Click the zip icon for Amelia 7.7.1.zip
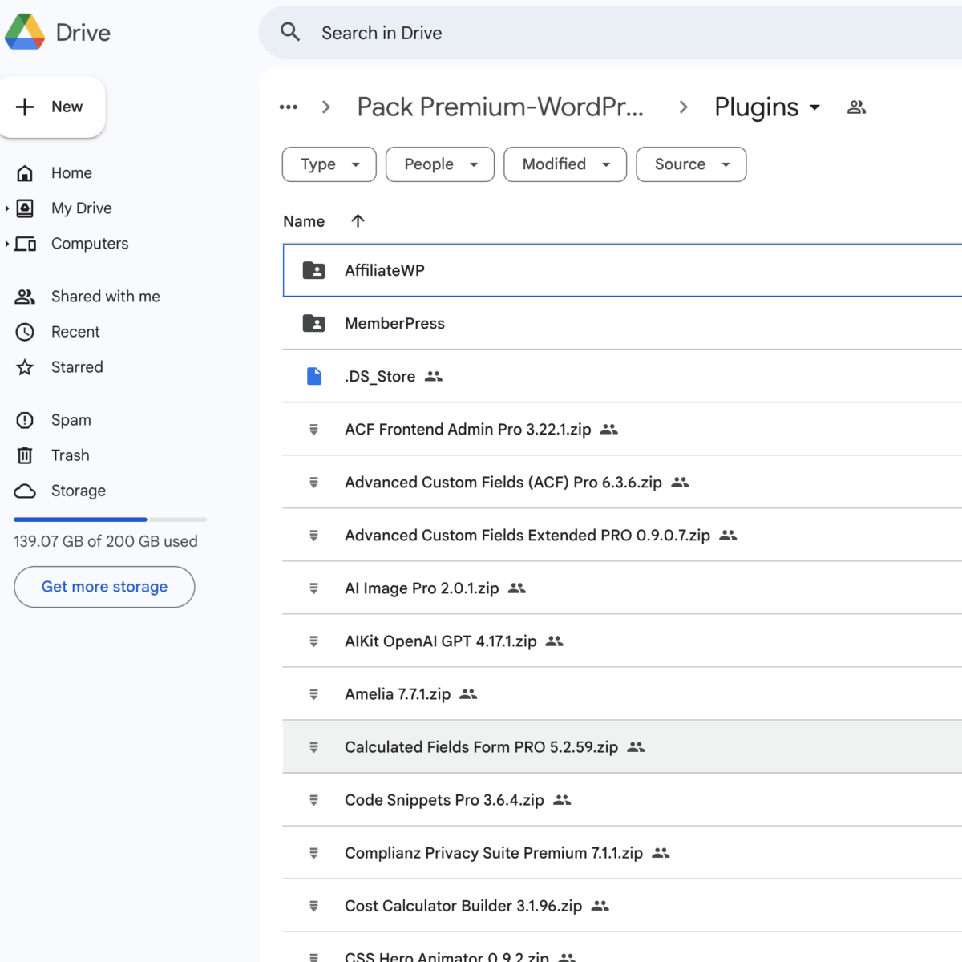This screenshot has width=962, height=962. click(x=313, y=694)
